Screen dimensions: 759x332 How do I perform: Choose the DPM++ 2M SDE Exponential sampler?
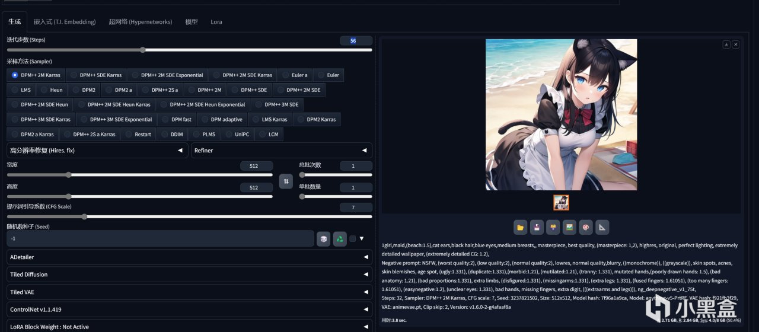pos(167,75)
